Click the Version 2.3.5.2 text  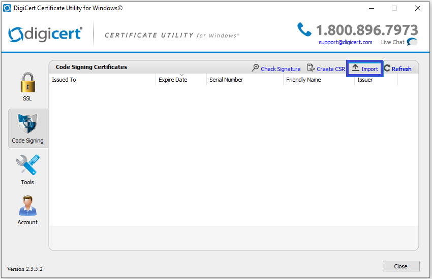coord(25,269)
